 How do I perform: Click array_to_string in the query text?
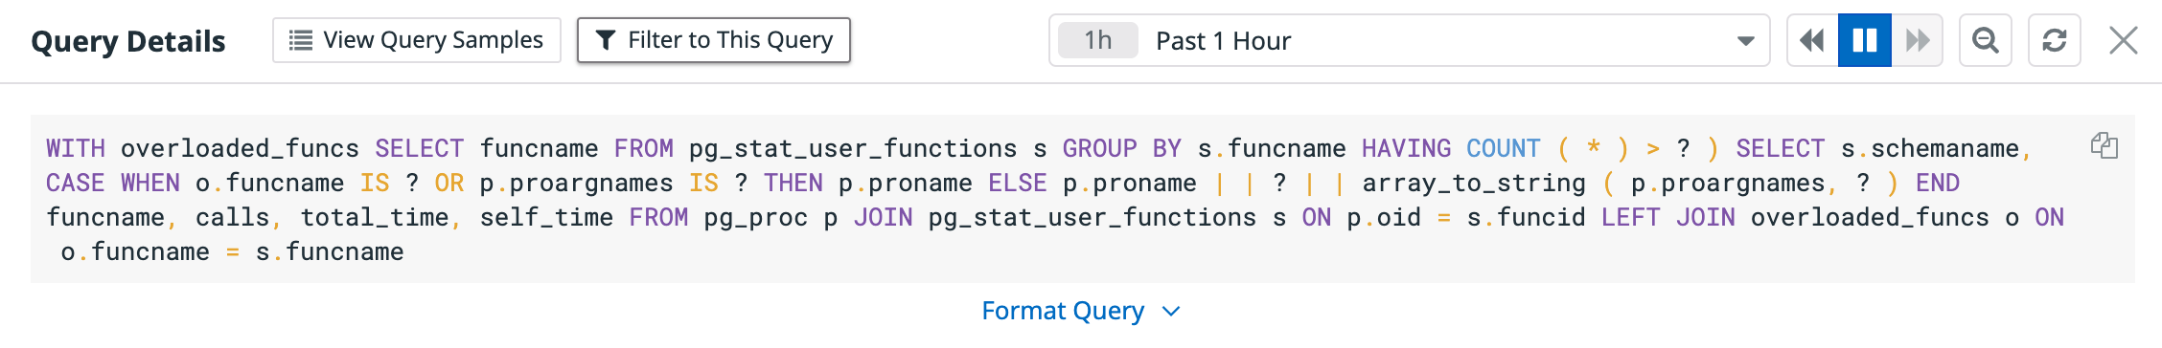(x=1474, y=183)
